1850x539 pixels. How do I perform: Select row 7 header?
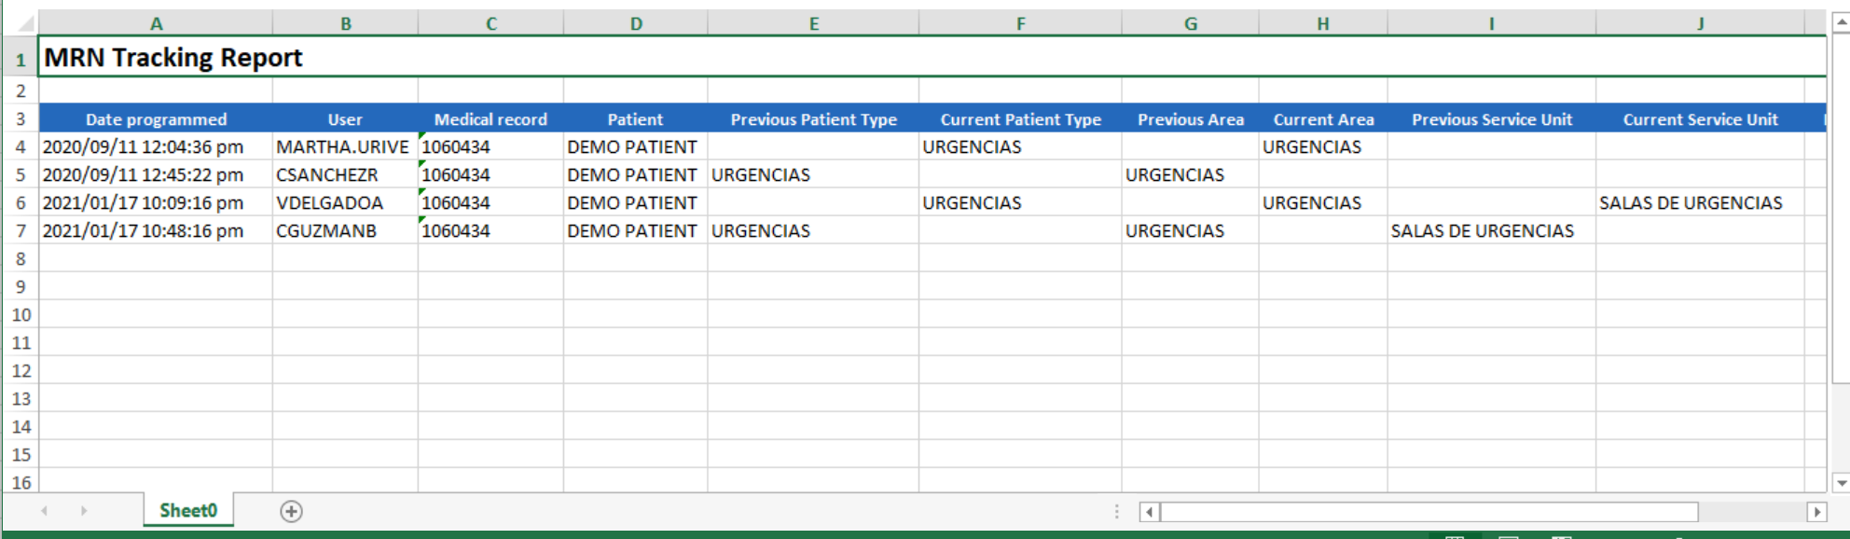click(x=21, y=230)
